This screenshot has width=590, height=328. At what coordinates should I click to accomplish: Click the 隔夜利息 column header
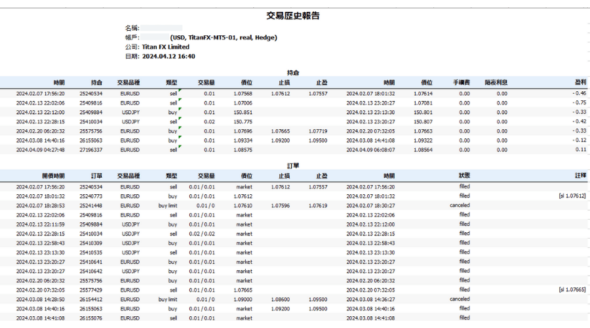tap(496, 83)
